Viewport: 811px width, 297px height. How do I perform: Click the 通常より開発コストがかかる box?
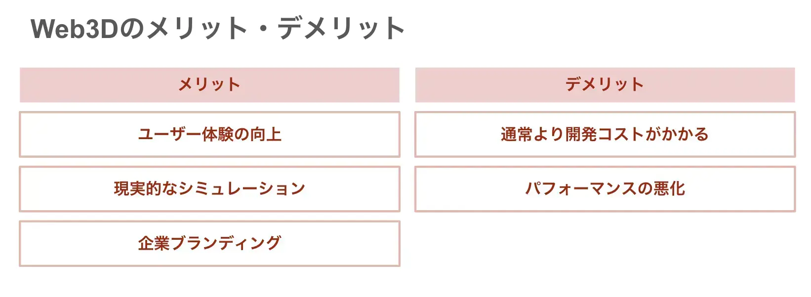(605, 134)
